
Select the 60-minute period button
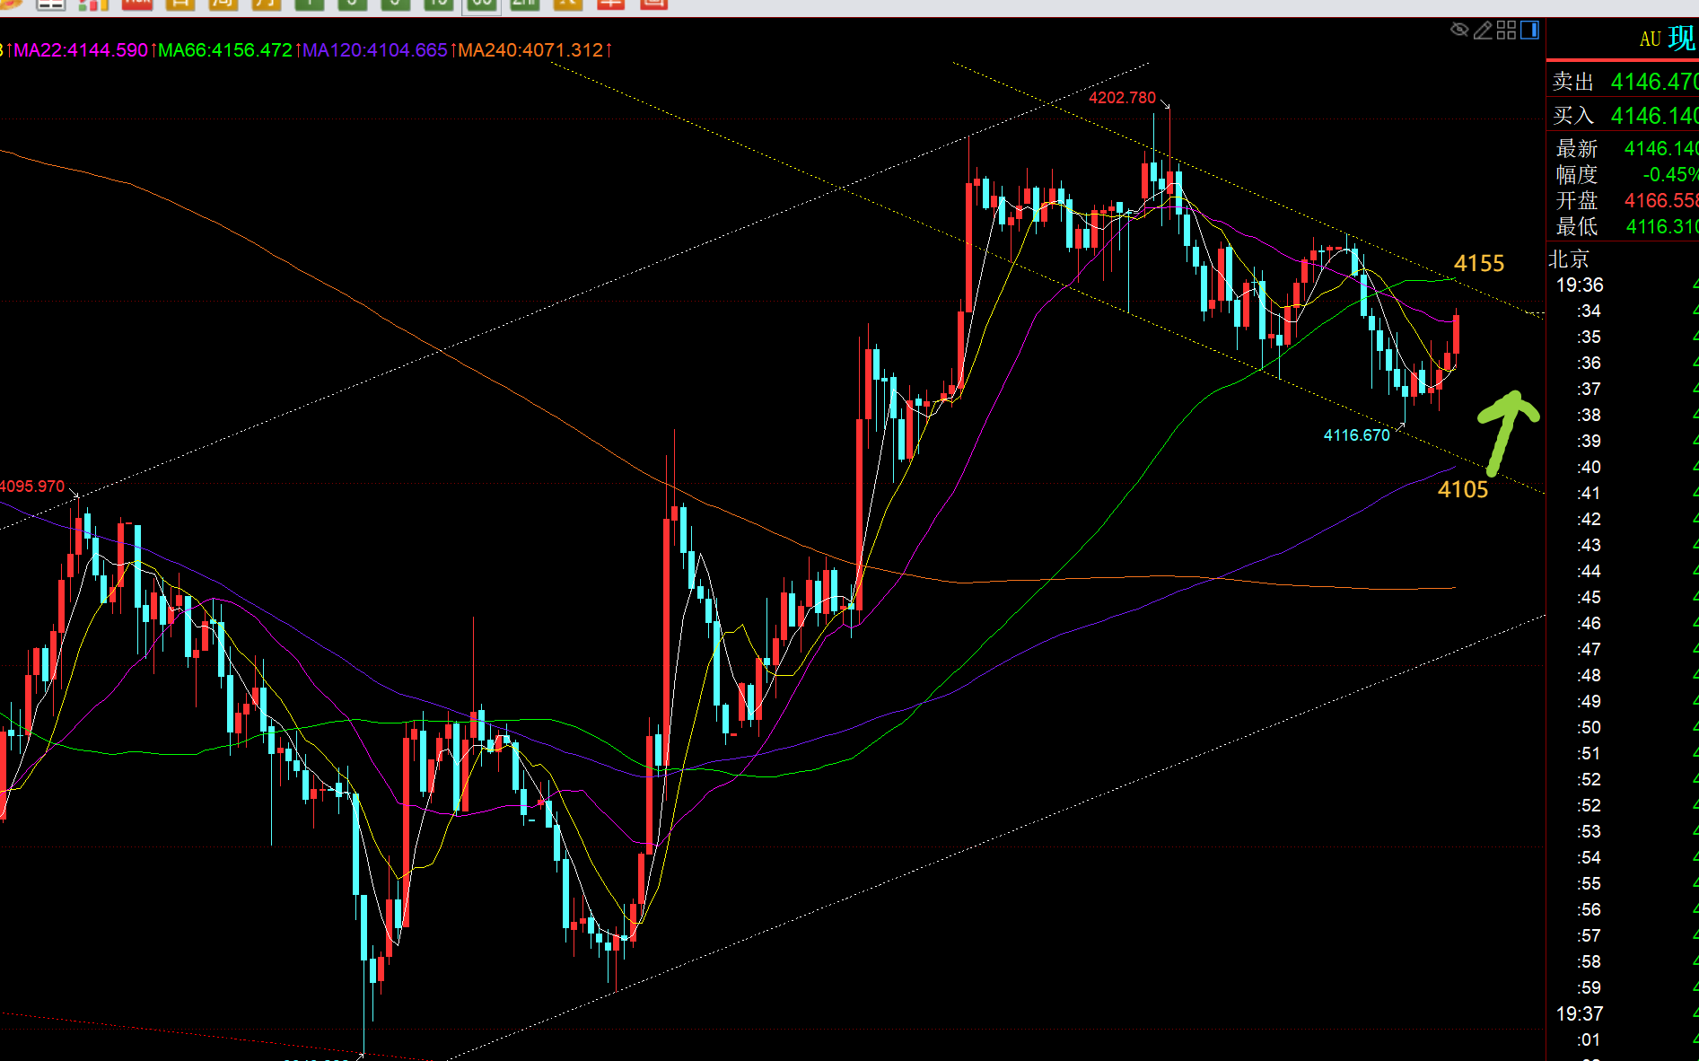point(482,4)
